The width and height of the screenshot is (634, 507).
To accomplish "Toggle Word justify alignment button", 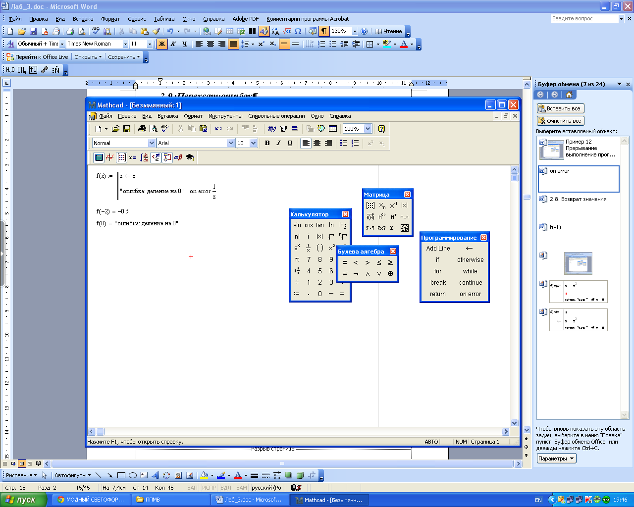I will pos(233,44).
